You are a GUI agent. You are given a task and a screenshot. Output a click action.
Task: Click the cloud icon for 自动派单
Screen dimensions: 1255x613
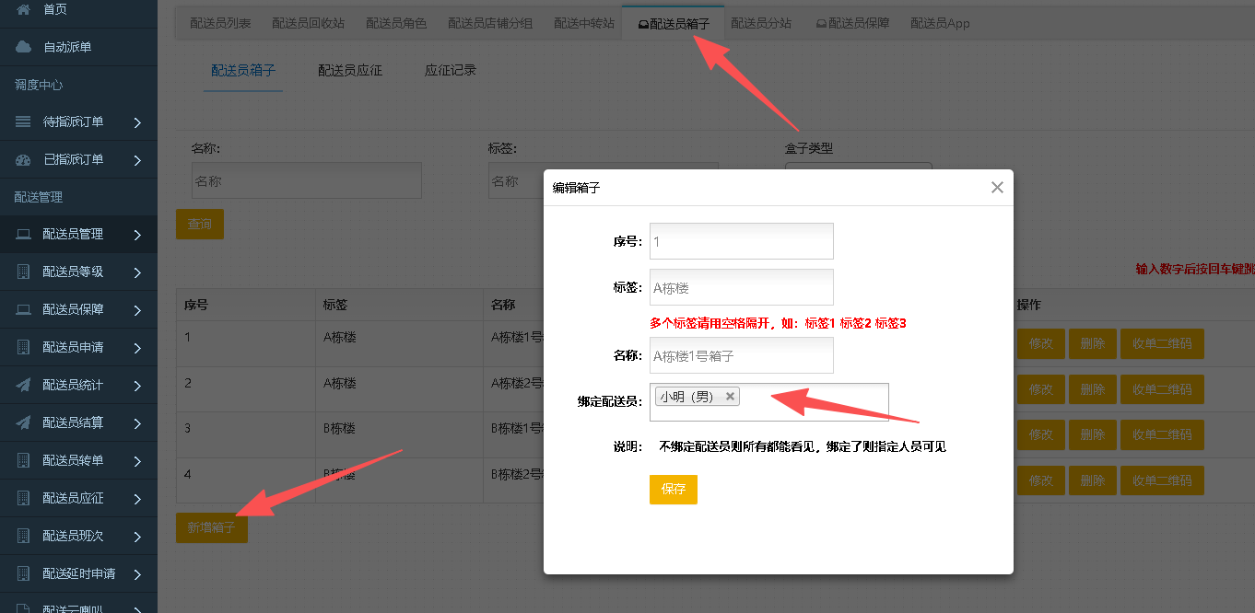23,47
